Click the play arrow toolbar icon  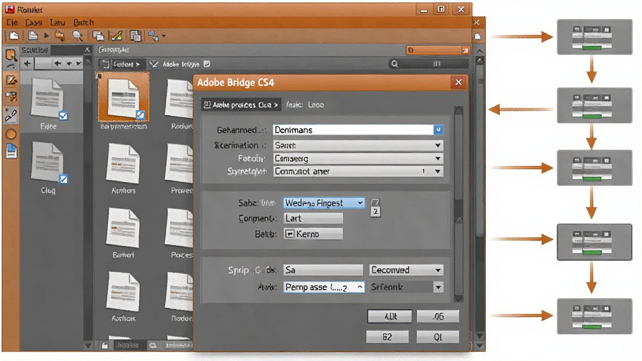tap(46, 36)
